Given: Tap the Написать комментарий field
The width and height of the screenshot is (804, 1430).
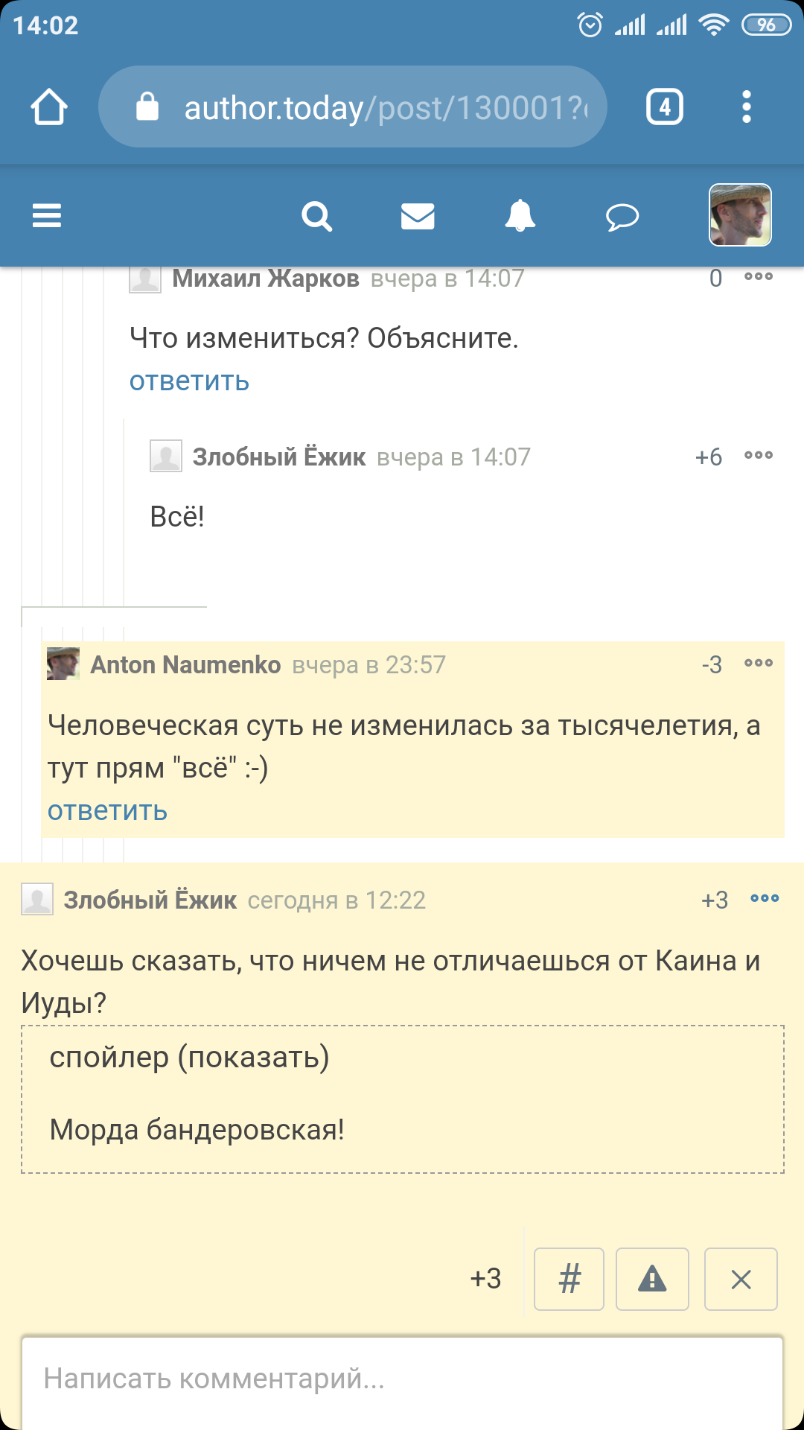Looking at the screenshot, I should pos(402,1379).
